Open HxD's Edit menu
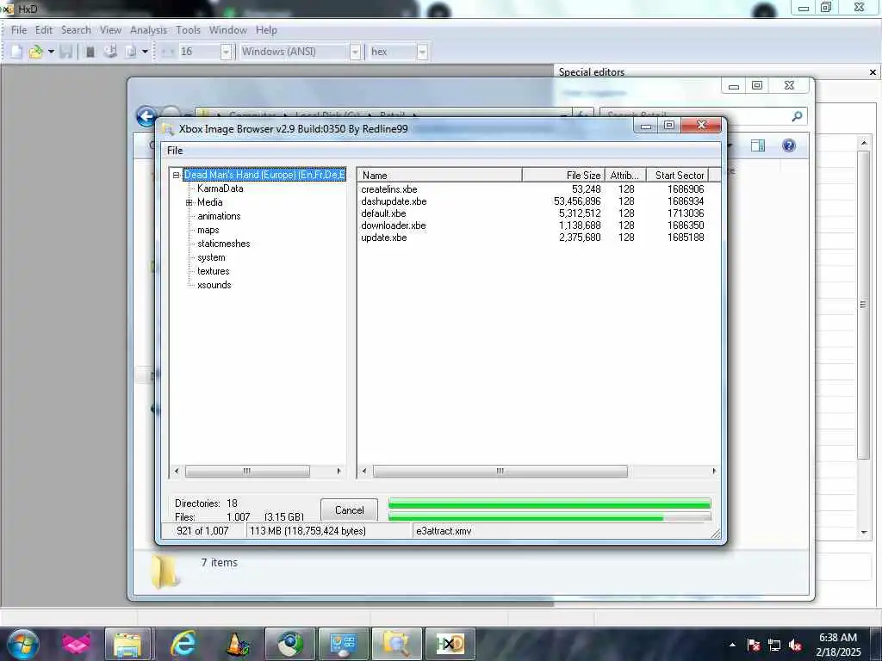 click(43, 30)
